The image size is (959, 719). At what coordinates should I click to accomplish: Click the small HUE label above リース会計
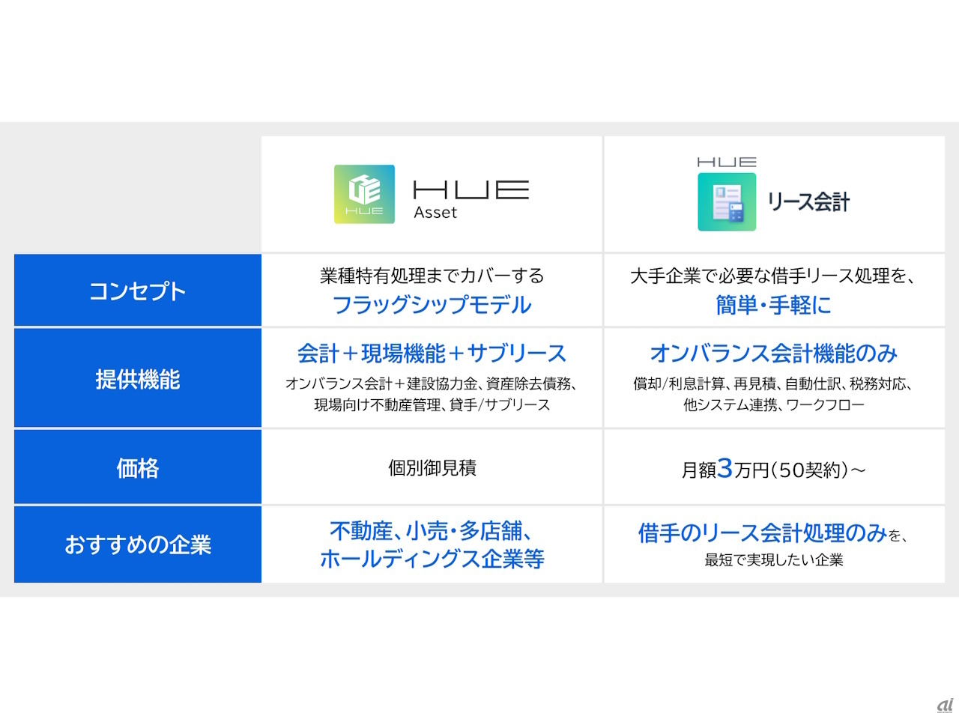[727, 162]
